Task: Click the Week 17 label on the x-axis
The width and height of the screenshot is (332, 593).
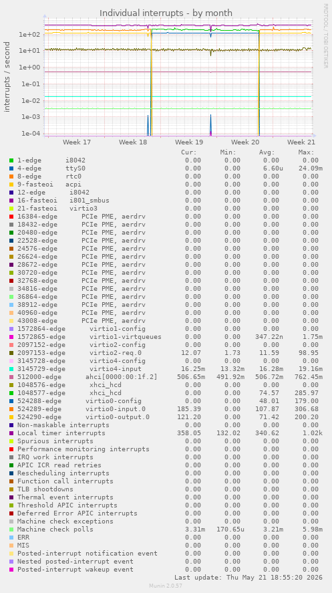Action: (x=77, y=142)
